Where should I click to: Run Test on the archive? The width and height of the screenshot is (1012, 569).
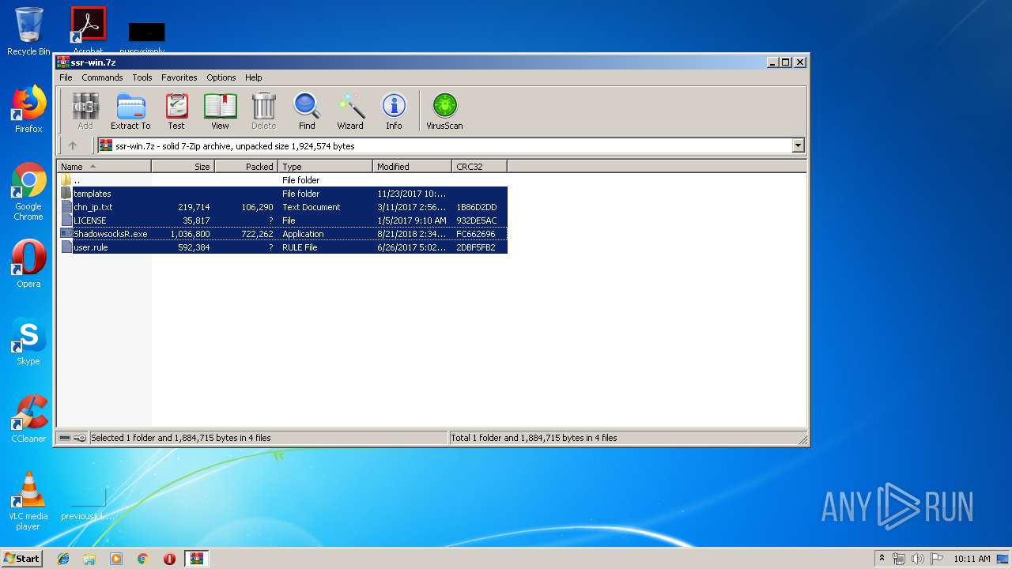(x=176, y=111)
